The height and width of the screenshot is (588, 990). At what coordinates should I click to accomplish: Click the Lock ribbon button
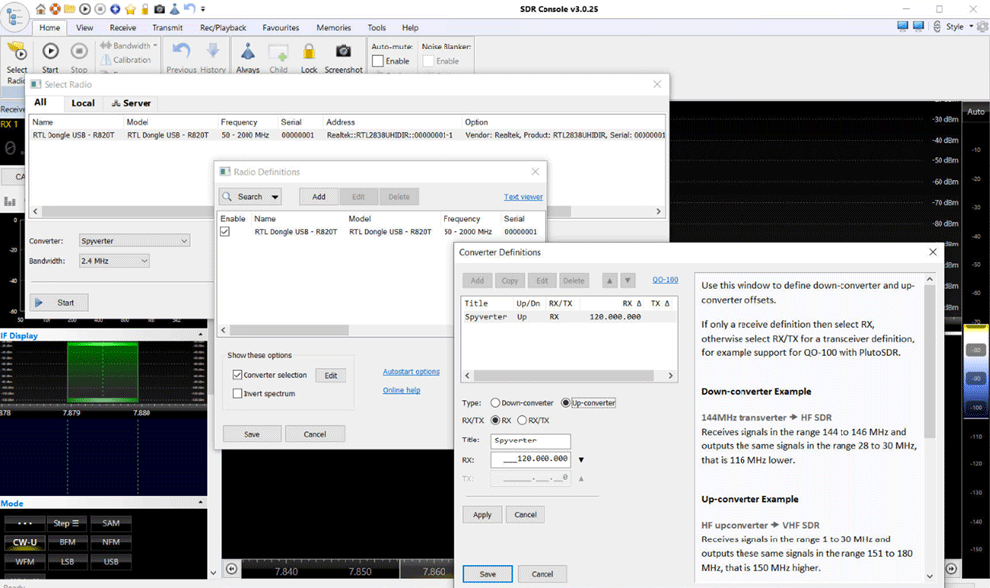click(x=309, y=57)
